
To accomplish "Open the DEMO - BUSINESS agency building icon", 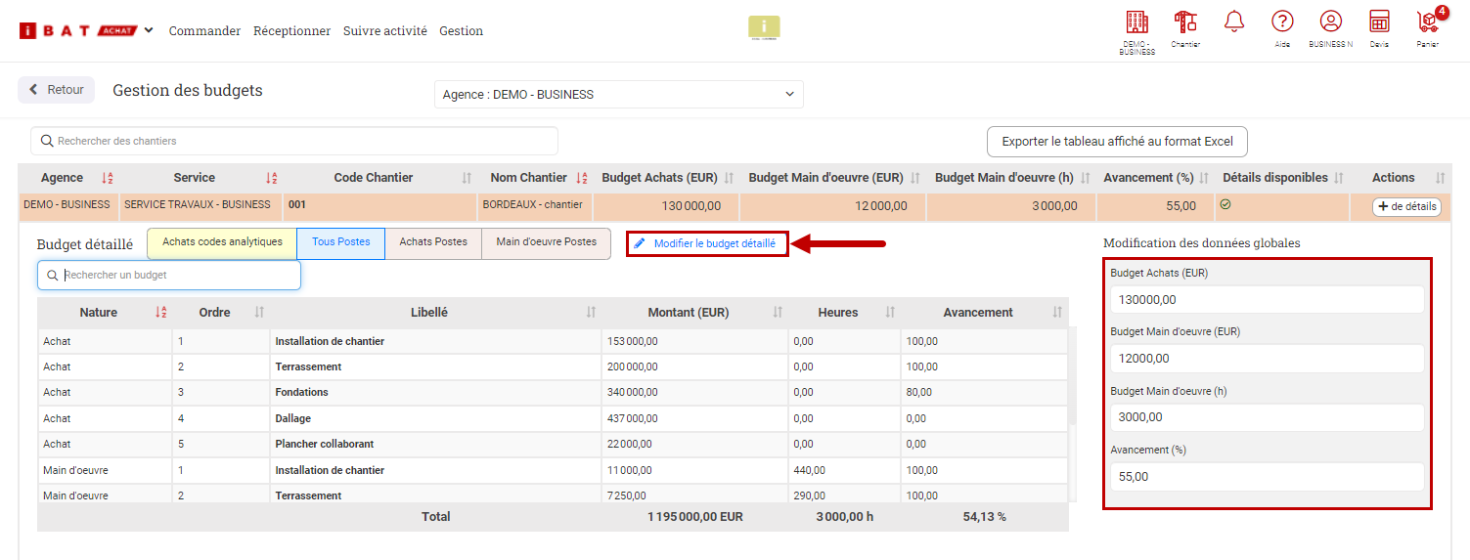I will click(1136, 22).
